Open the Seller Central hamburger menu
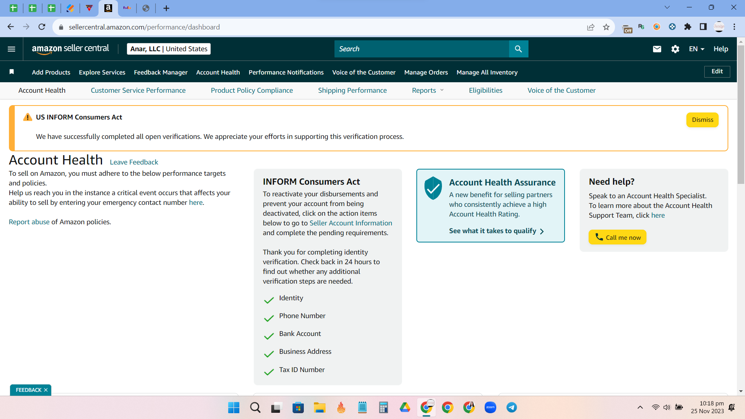This screenshot has width=745, height=419. (x=12, y=49)
